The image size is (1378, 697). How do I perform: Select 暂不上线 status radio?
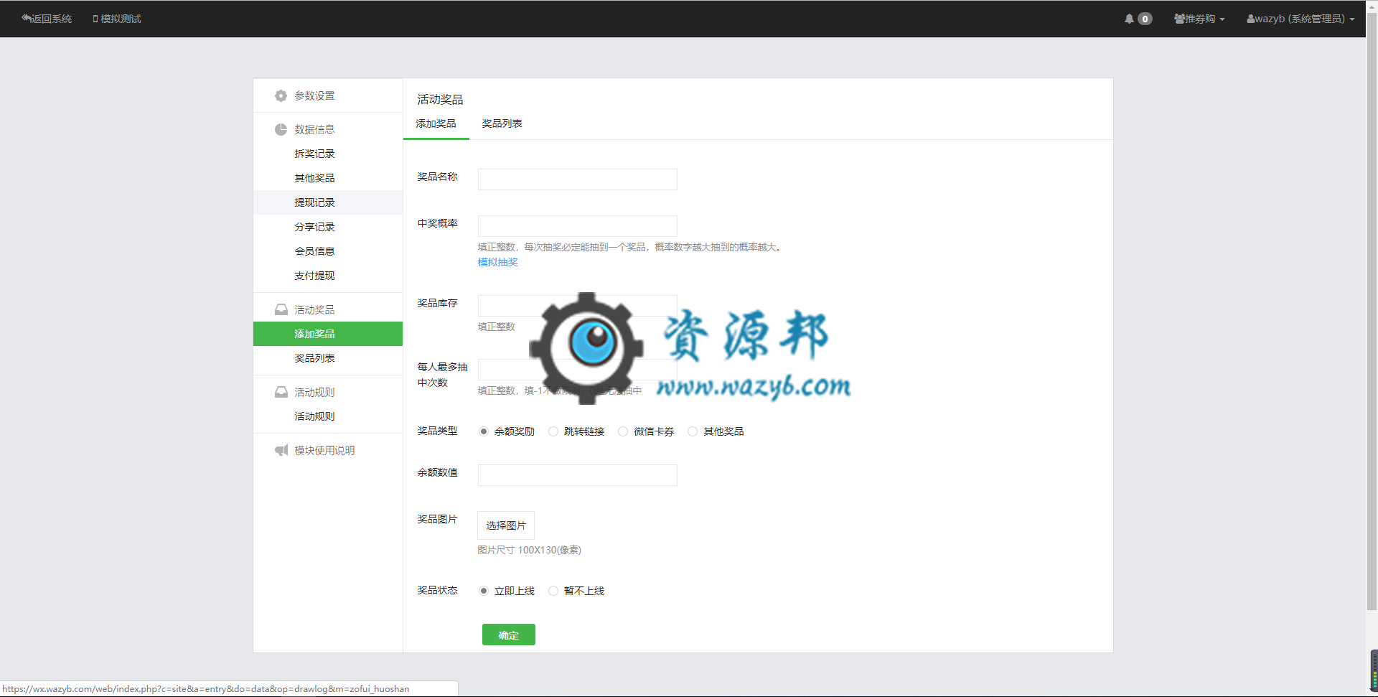553,591
